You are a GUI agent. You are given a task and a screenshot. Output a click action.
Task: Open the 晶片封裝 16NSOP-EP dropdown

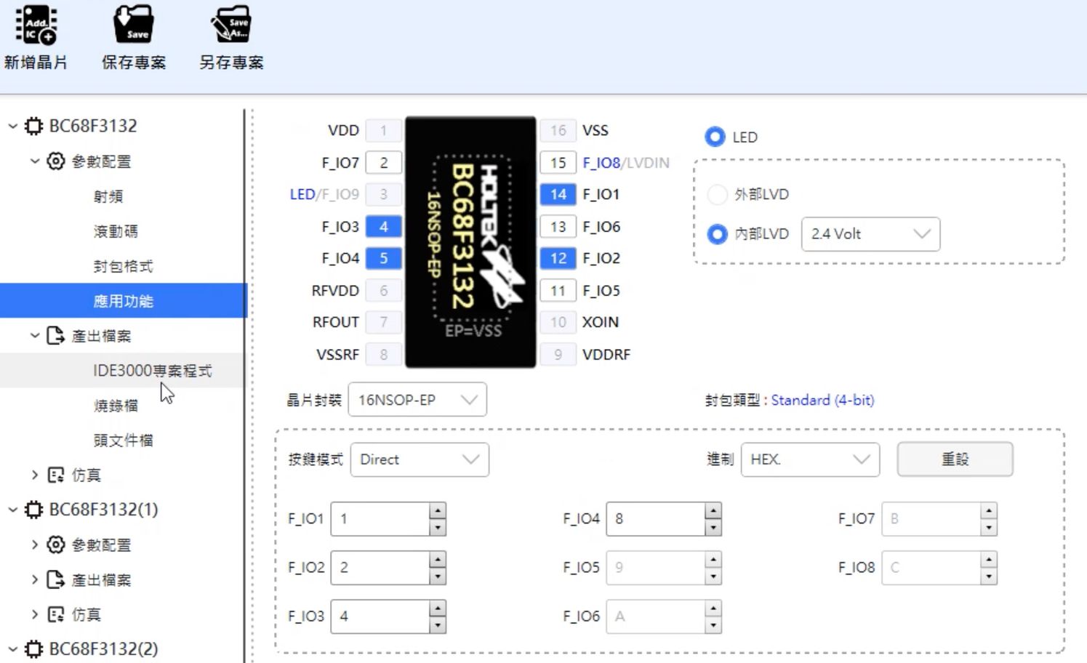point(417,400)
